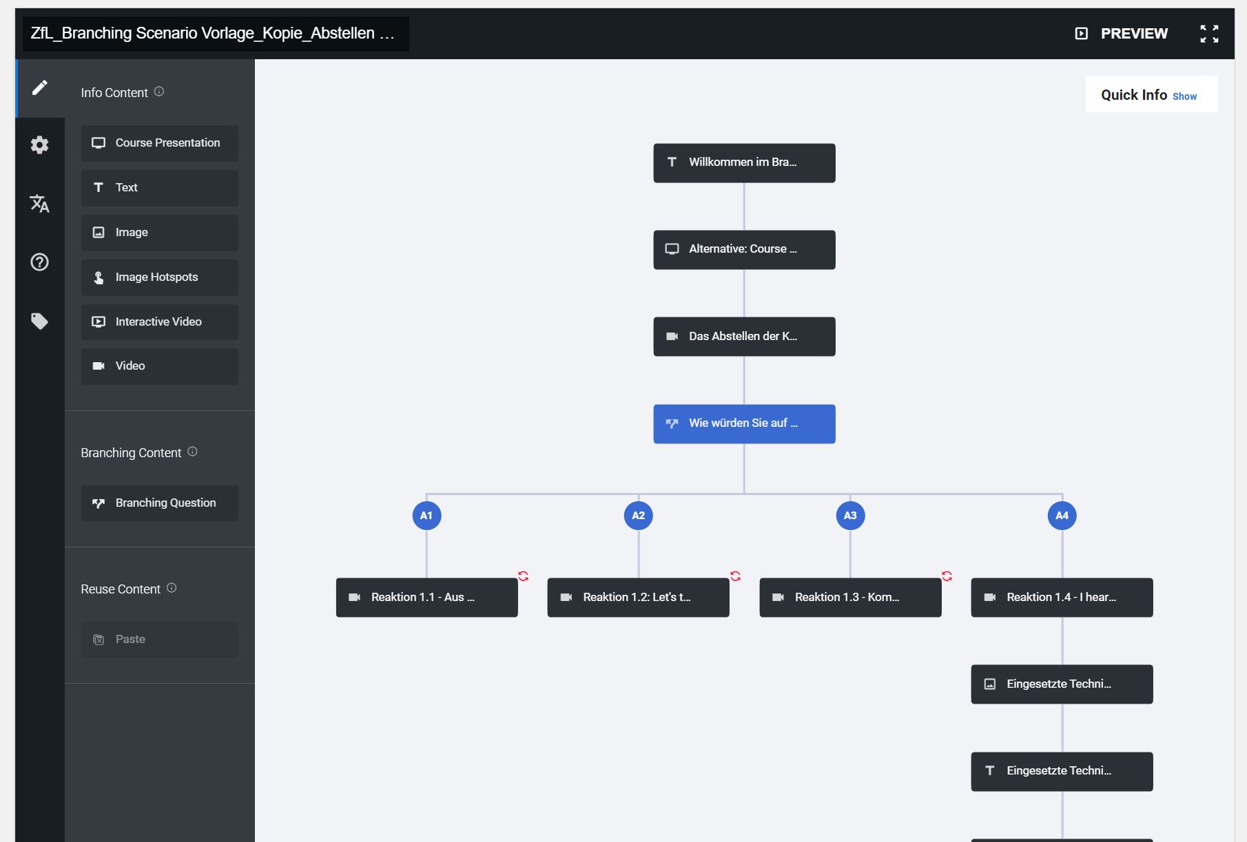Open the Settings gear panel
The width and height of the screenshot is (1247, 842).
[x=39, y=145]
